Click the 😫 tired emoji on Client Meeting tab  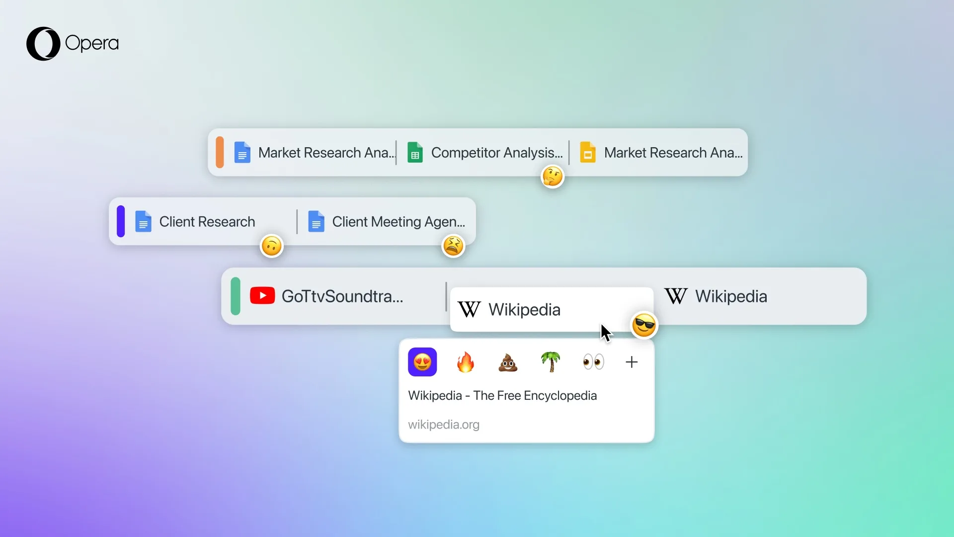tap(454, 246)
